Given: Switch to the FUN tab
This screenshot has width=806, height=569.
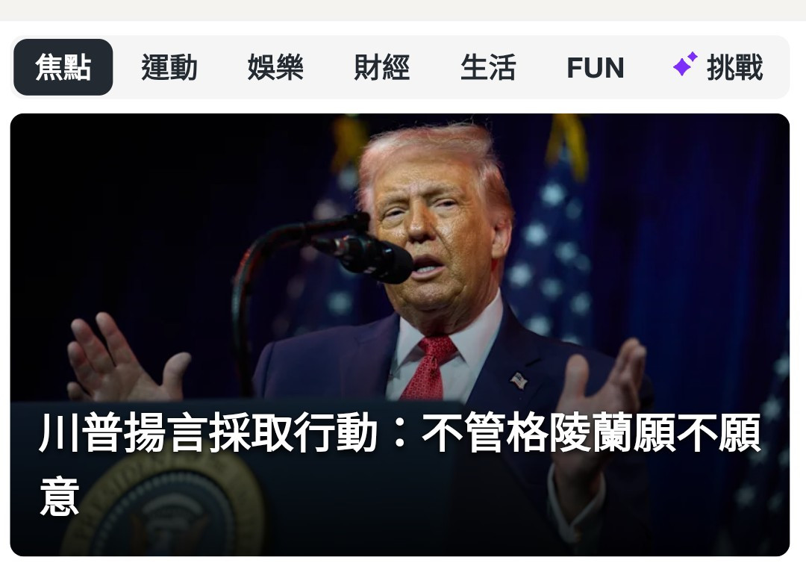Looking at the screenshot, I should coord(596,67).
